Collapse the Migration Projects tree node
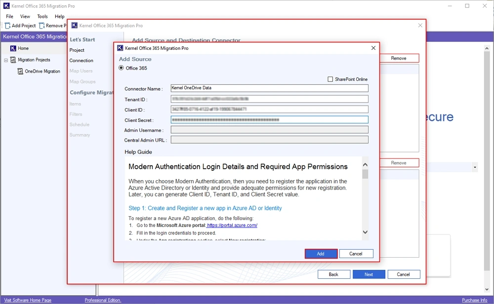This screenshot has height=304, width=494. [x=6, y=60]
